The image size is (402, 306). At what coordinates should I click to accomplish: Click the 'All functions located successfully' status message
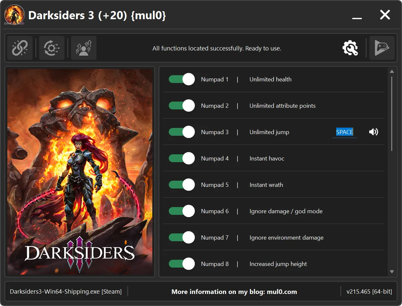[217, 49]
